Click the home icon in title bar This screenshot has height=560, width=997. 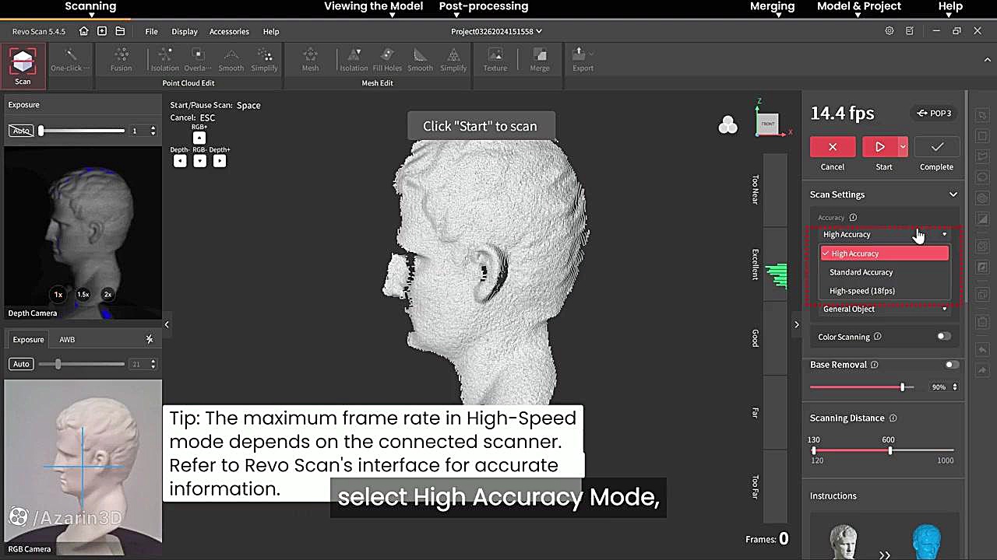(84, 31)
